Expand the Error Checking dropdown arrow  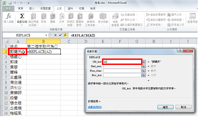click(x=183, y=20)
